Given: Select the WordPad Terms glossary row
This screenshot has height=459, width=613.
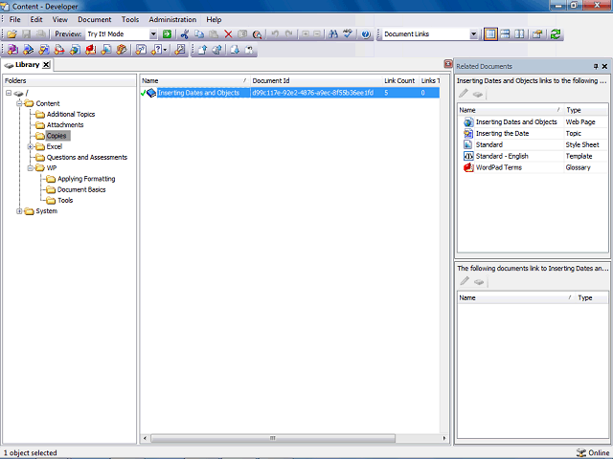Looking at the screenshot, I should pyautogui.click(x=533, y=167).
